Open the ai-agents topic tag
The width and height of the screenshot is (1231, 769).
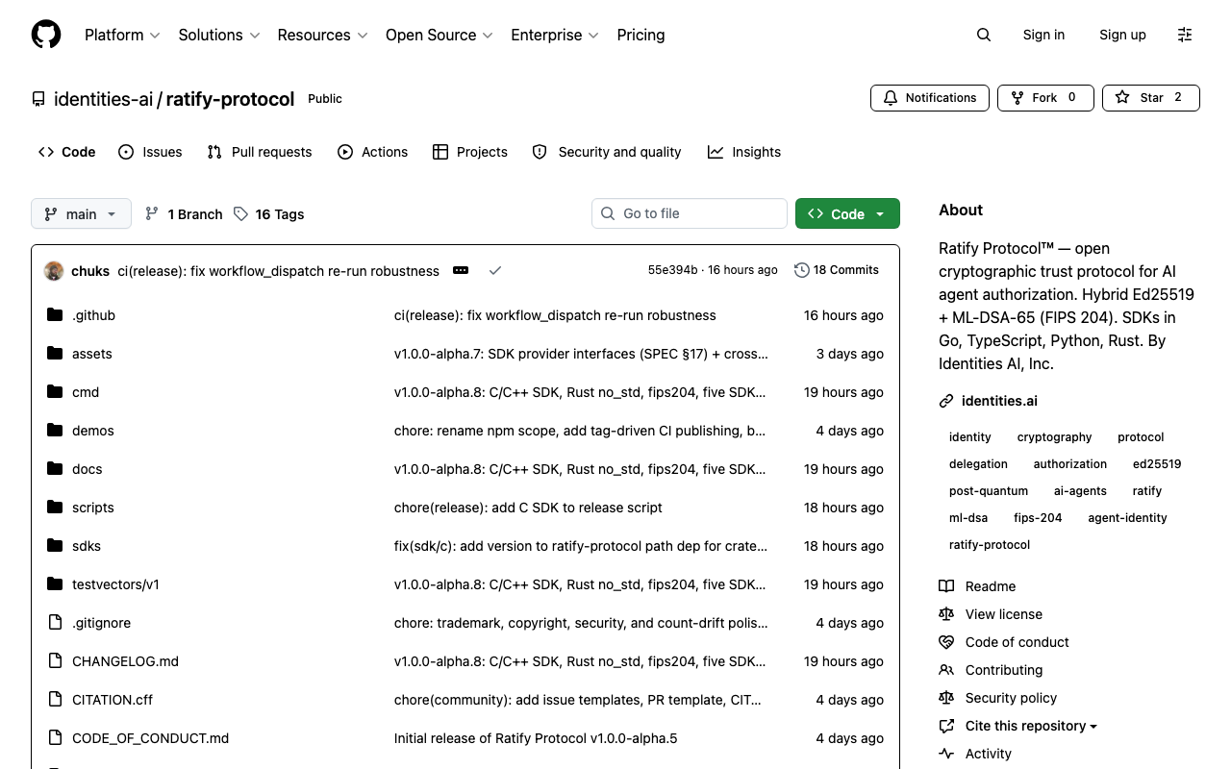click(x=1080, y=490)
